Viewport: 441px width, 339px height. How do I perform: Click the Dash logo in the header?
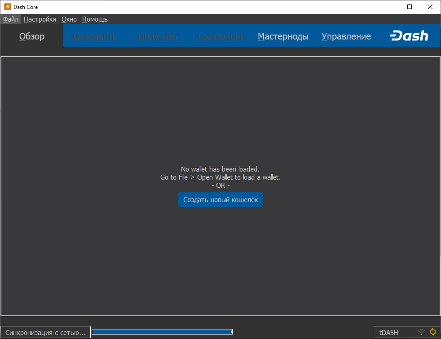click(x=409, y=36)
